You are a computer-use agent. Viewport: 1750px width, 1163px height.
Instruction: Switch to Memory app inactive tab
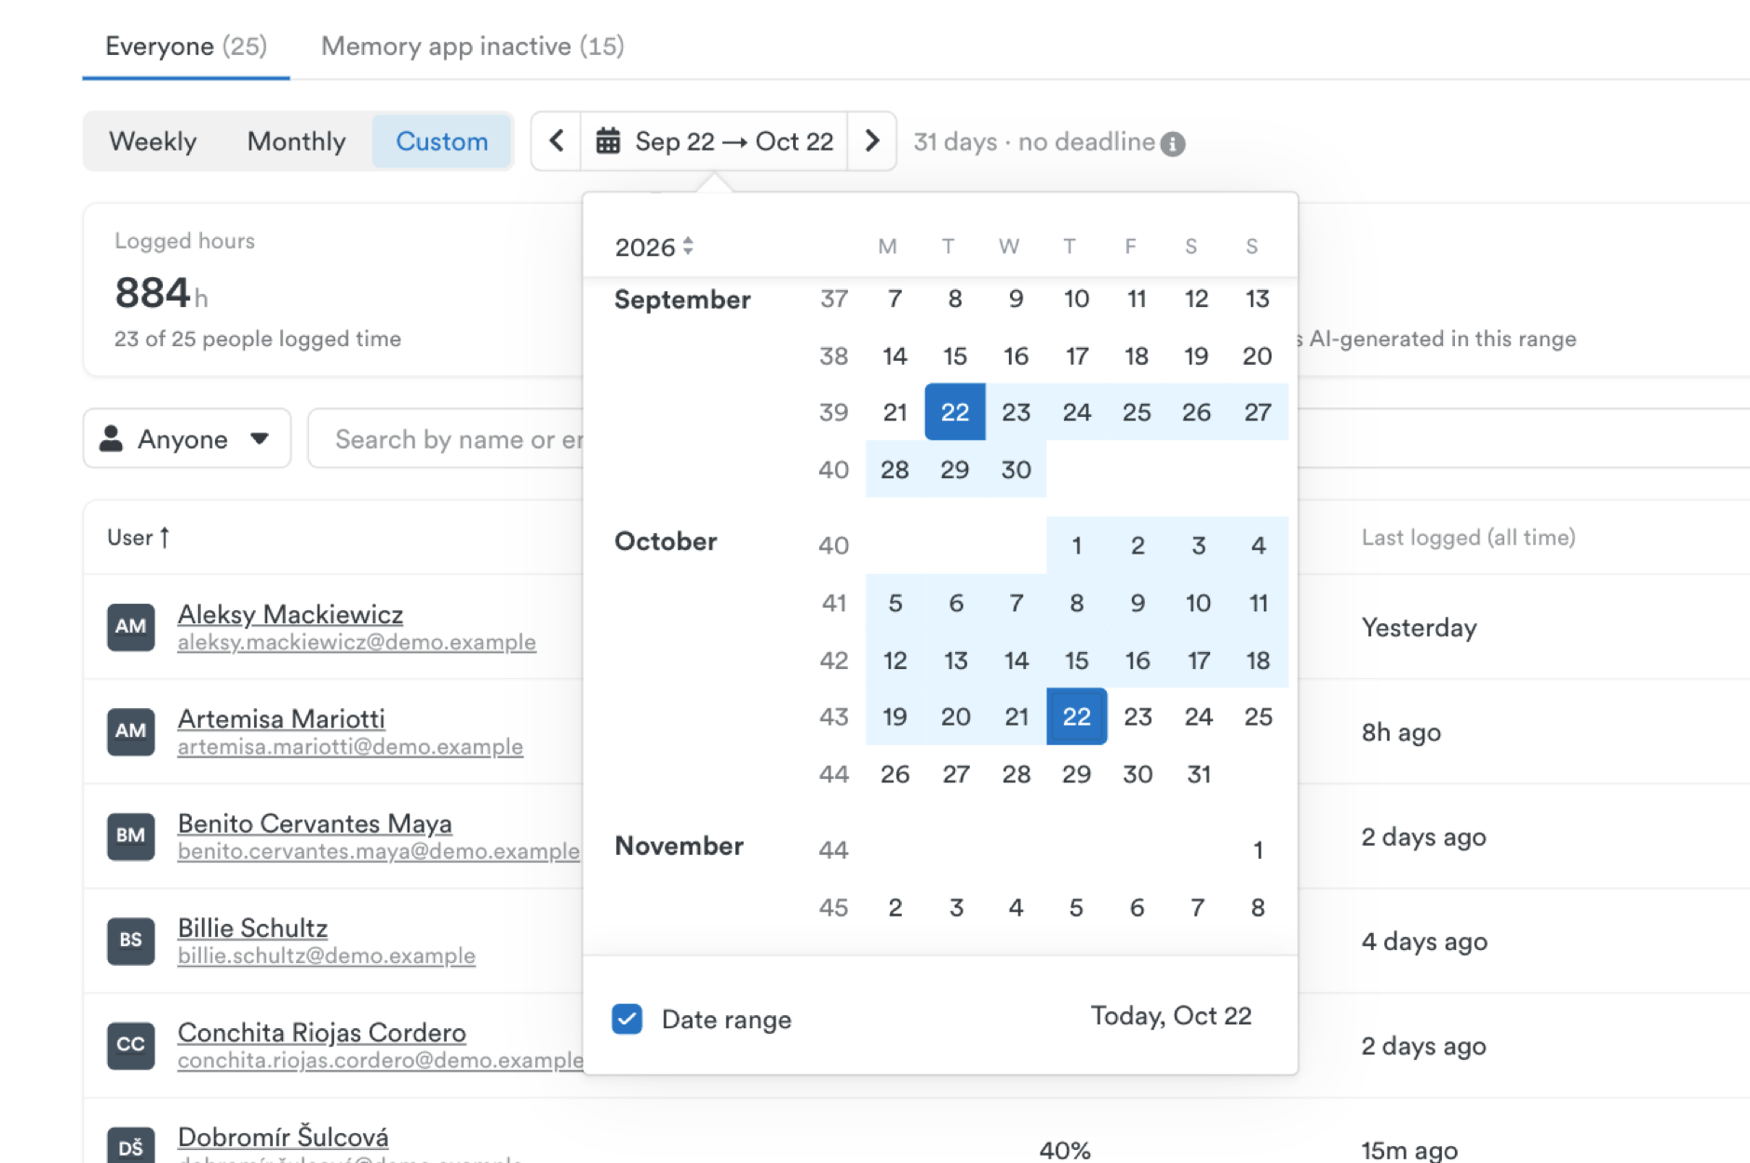(x=473, y=46)
